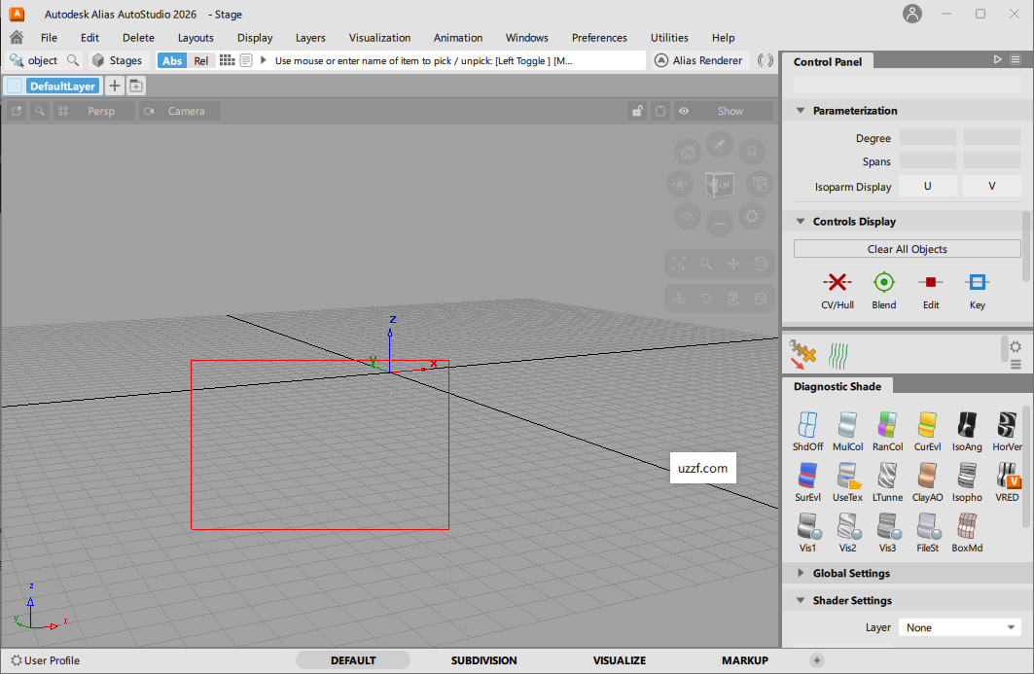The height and width of the screenshot is (674, 1034).
Task: Toggle Abs coordinate entry mode
Action: click(x=171, y=59)
